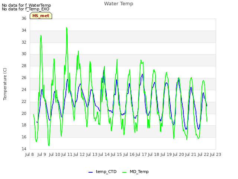Click the Jul 16 x-axis tick label
This screenshot has height=179, width=238.
pos(129,154)
